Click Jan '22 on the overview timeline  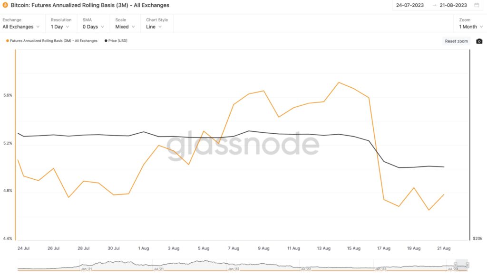click(233, 269)
